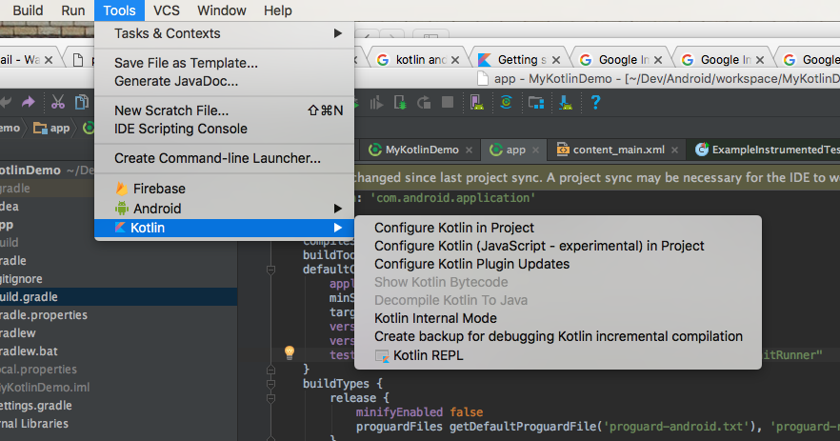Click the app folder icon in breadcrumb
Image resolution: width=840 pixels, height=441 pixels.
point(40,128)
